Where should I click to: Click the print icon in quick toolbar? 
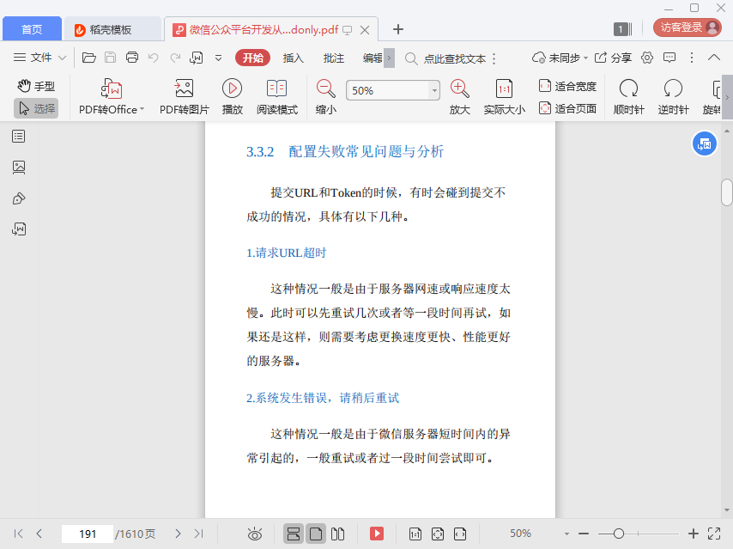click(x=132, y=58)
